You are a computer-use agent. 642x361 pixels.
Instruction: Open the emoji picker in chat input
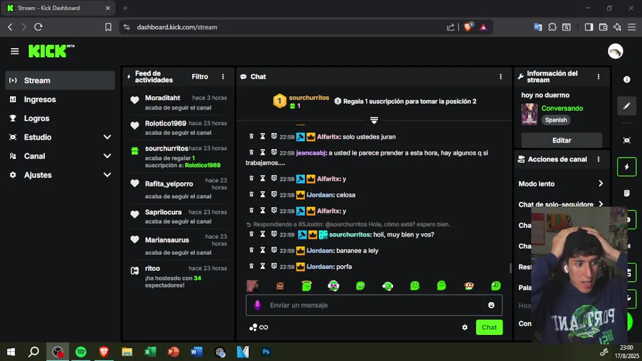491,305
